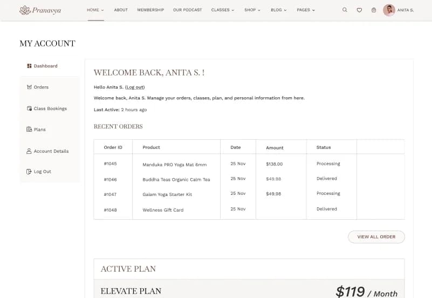Go to Dashboard in sidebar
Viewport: 432px width, 298px height.
46,66
